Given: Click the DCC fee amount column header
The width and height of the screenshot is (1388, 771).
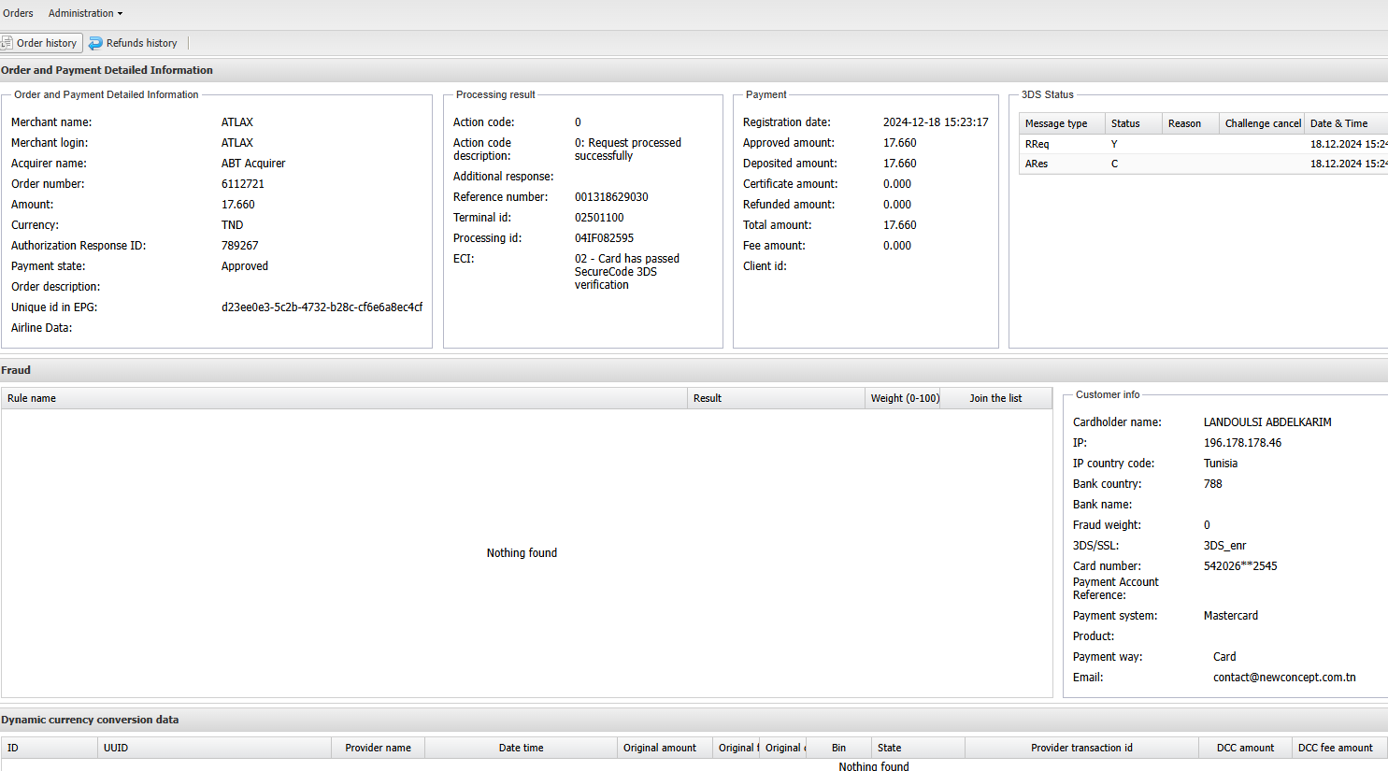Looking at the screenshot, I should click(1335, 748).
